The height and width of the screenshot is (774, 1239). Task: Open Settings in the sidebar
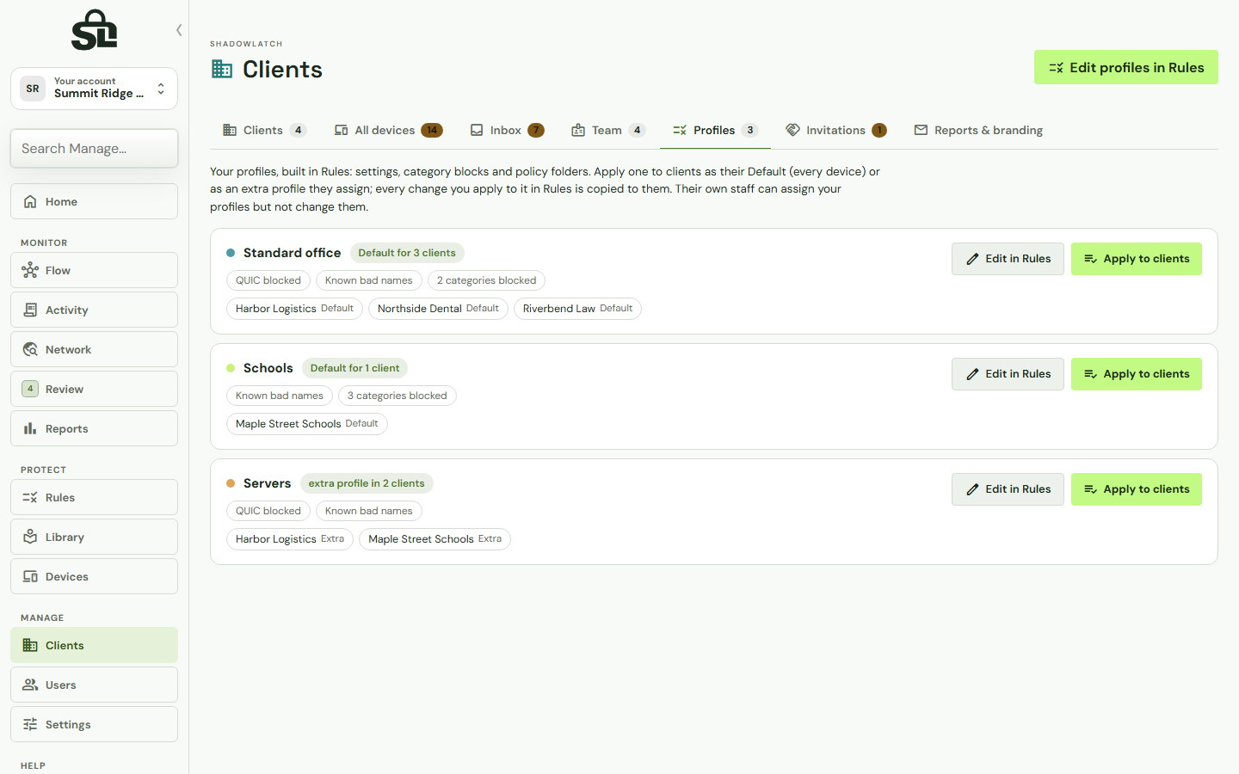94,724
